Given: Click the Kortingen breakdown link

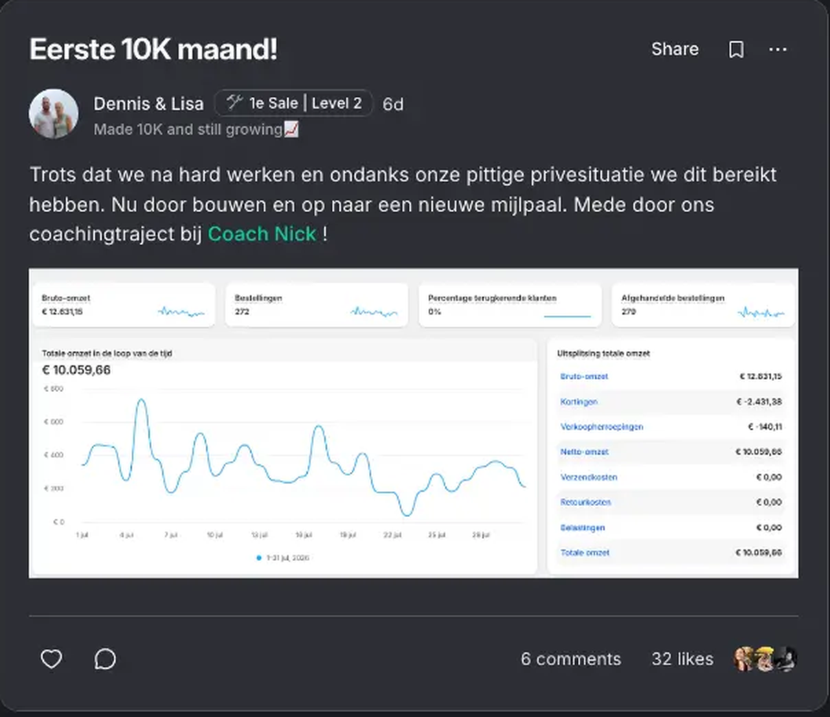Looking at the screenshot, I should click(579, 402).
